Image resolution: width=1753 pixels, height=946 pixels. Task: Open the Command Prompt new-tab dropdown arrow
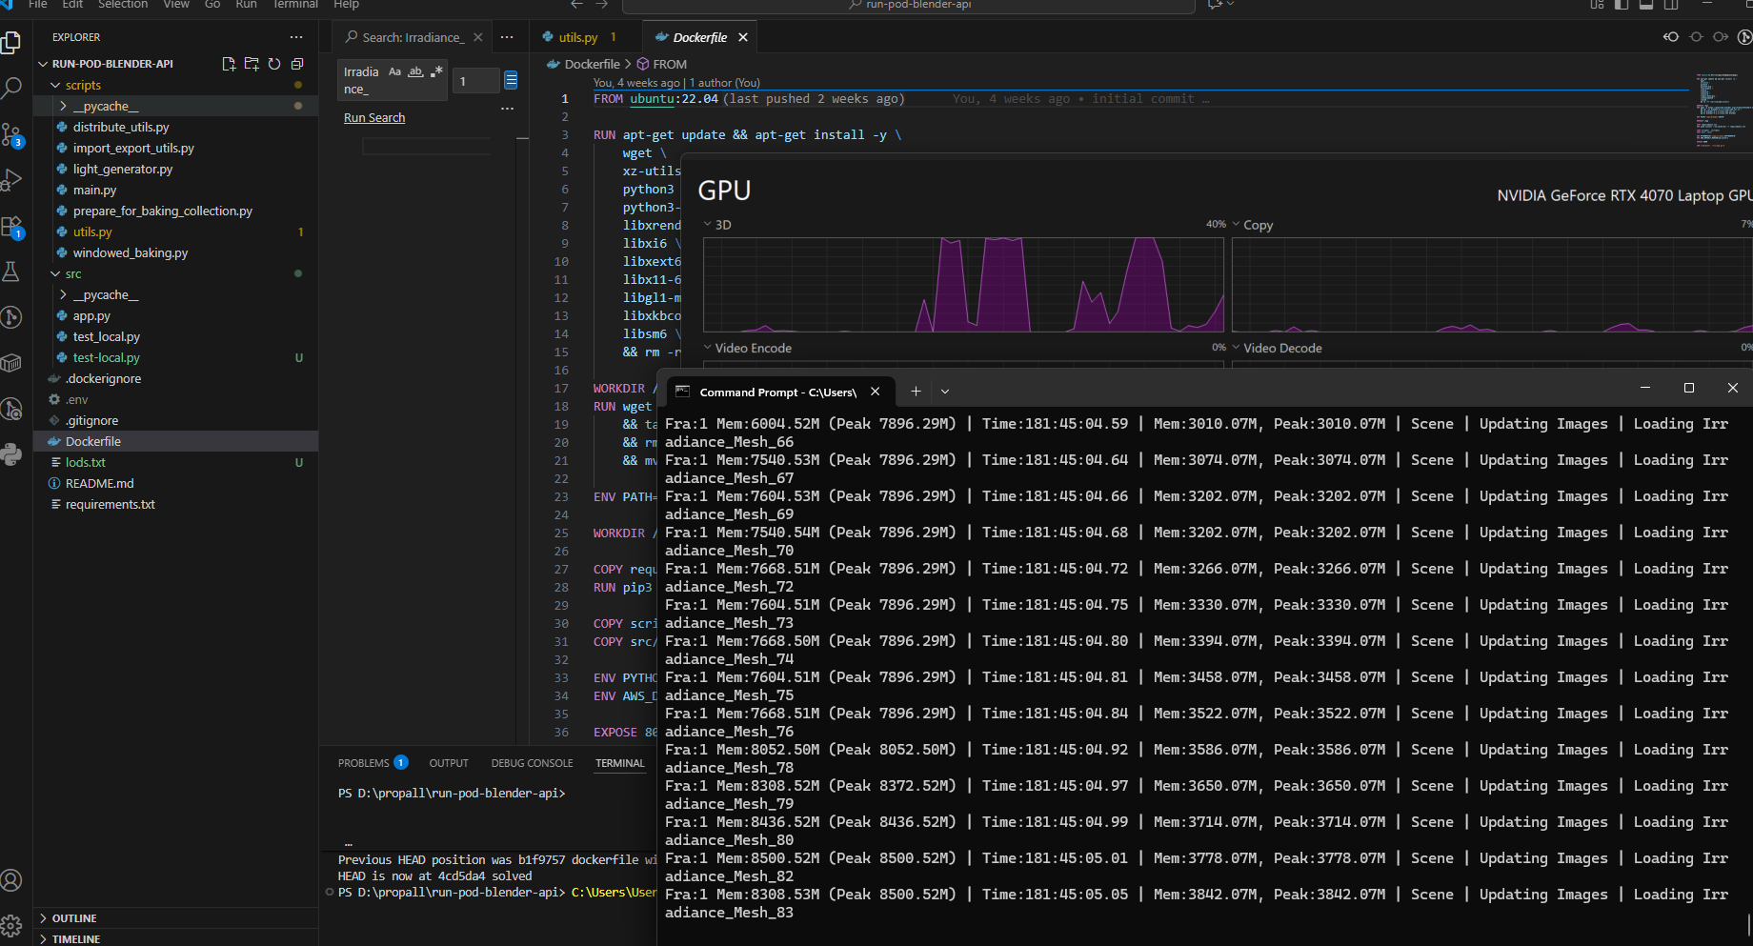click(x=945, y=392)
